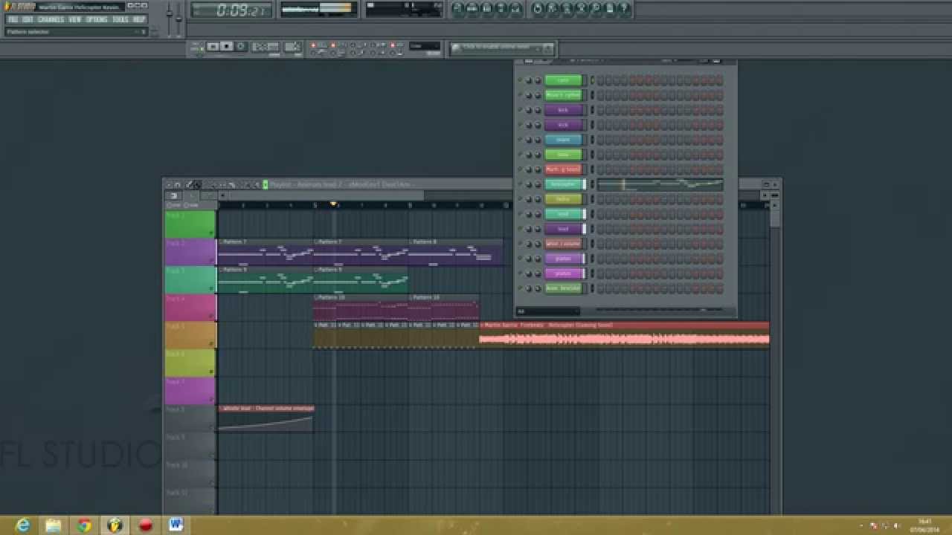
Task: Toggle first step of the blue snare channel
Action: (600, 140)
